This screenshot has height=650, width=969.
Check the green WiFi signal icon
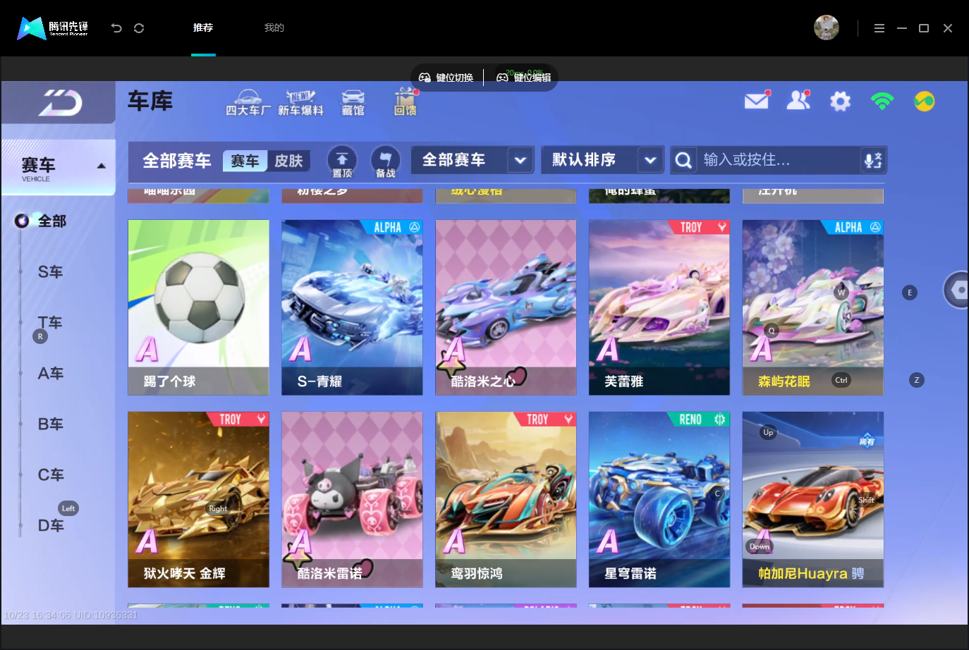click(x=882, y=101)
